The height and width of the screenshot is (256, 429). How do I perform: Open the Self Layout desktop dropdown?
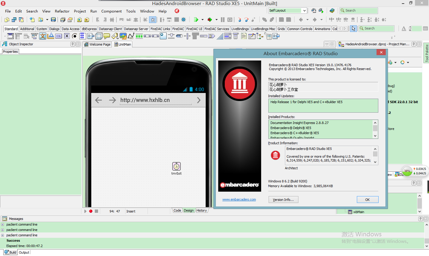pyautogui.click(x=304, y=10)
